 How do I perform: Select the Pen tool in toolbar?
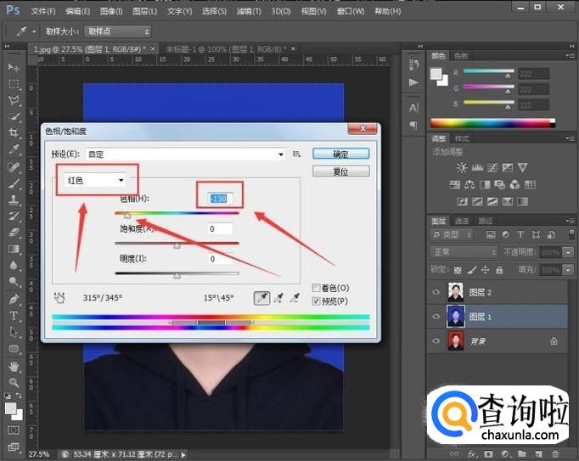(x=14, y=300)
